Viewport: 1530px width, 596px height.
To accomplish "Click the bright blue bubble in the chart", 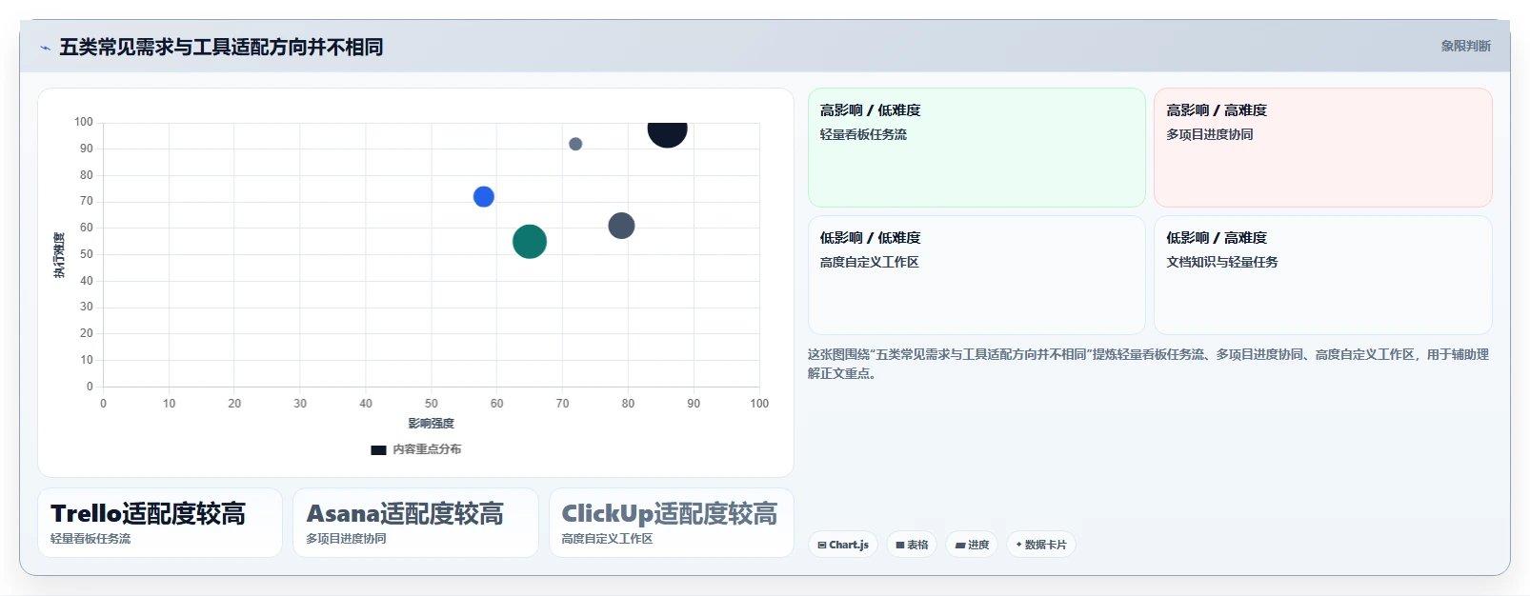I will point(484,196).
